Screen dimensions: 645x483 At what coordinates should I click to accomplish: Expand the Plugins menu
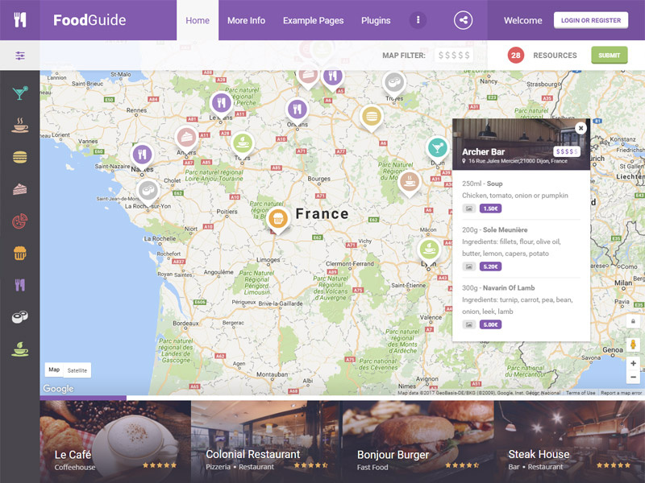tap(376, 21)
